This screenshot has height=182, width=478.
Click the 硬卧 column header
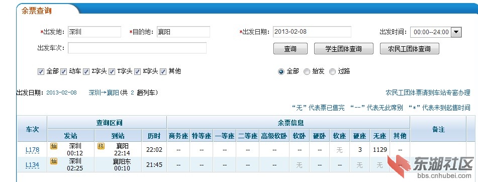click(x=320, y=136)
